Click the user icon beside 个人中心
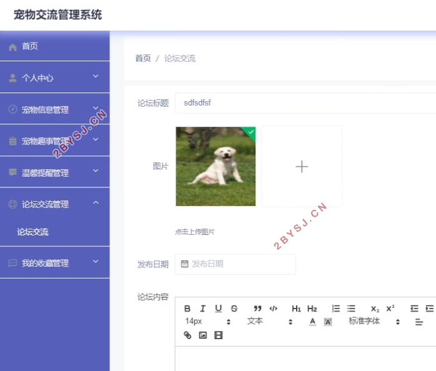 12,78
